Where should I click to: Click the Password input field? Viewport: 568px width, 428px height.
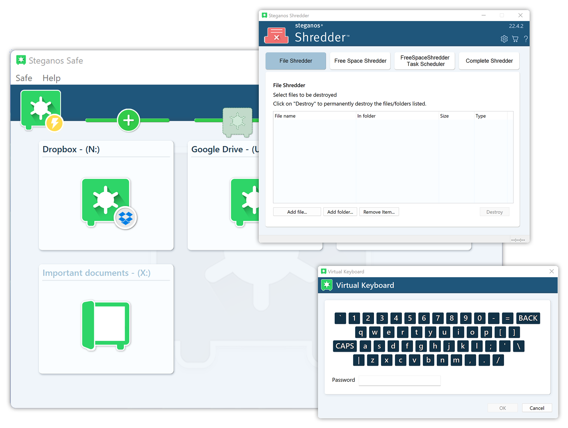400,380
